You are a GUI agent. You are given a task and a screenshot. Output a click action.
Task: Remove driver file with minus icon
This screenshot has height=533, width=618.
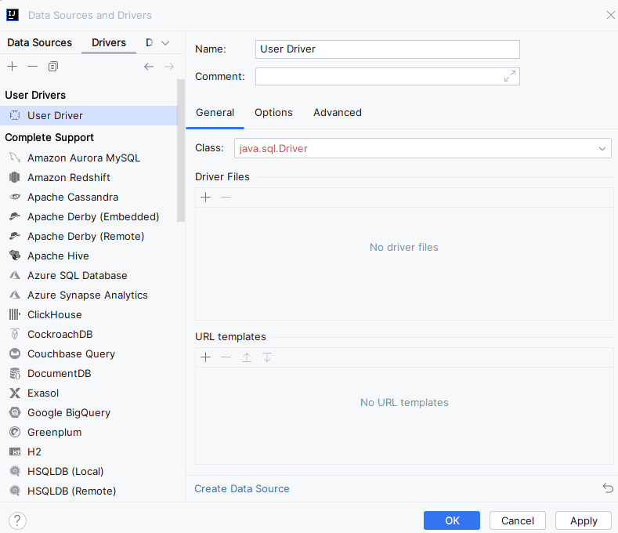(x=226, y=198)
